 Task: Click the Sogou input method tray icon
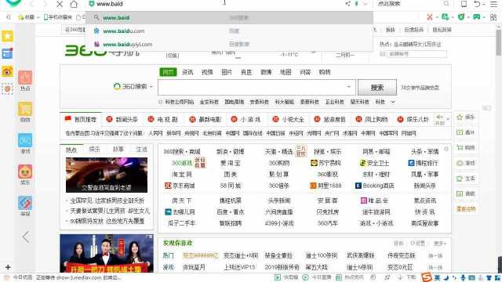(427, 277)
